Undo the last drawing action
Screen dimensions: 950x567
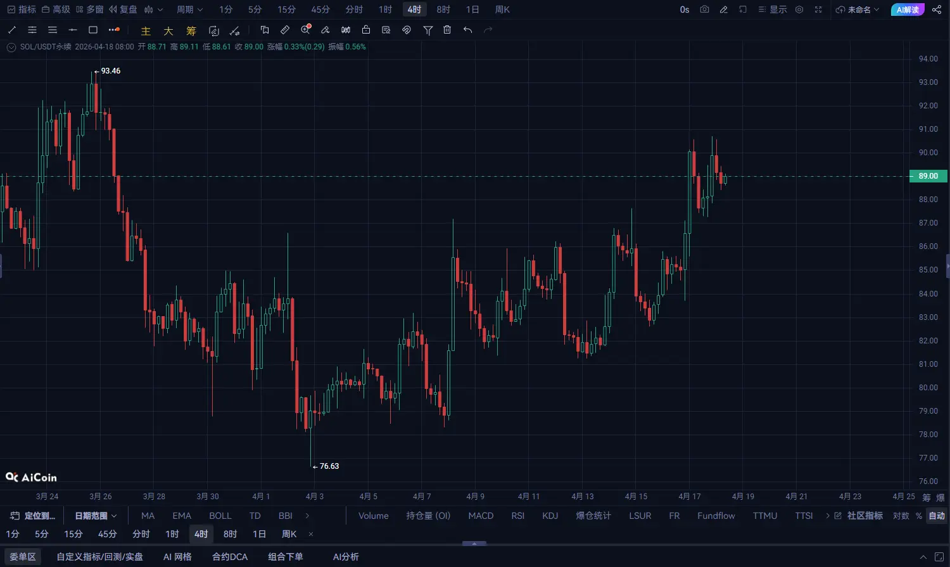coord(467,30)
